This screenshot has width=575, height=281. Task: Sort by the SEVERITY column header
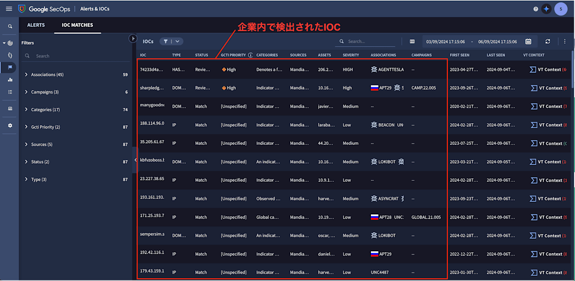(x=351, y=55)
